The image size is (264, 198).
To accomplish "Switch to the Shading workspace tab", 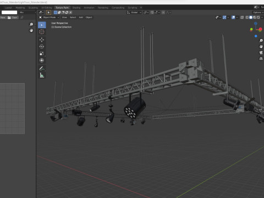I will (x=76, y=8).
